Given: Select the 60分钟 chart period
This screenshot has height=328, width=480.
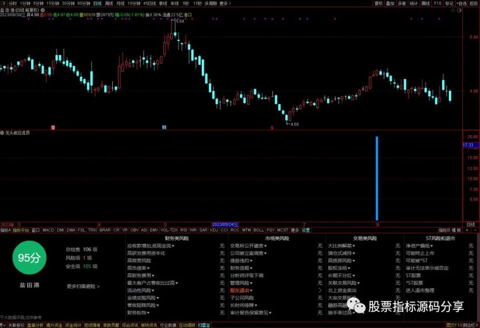Looking at the screenshot, I should tap(84, 4).
